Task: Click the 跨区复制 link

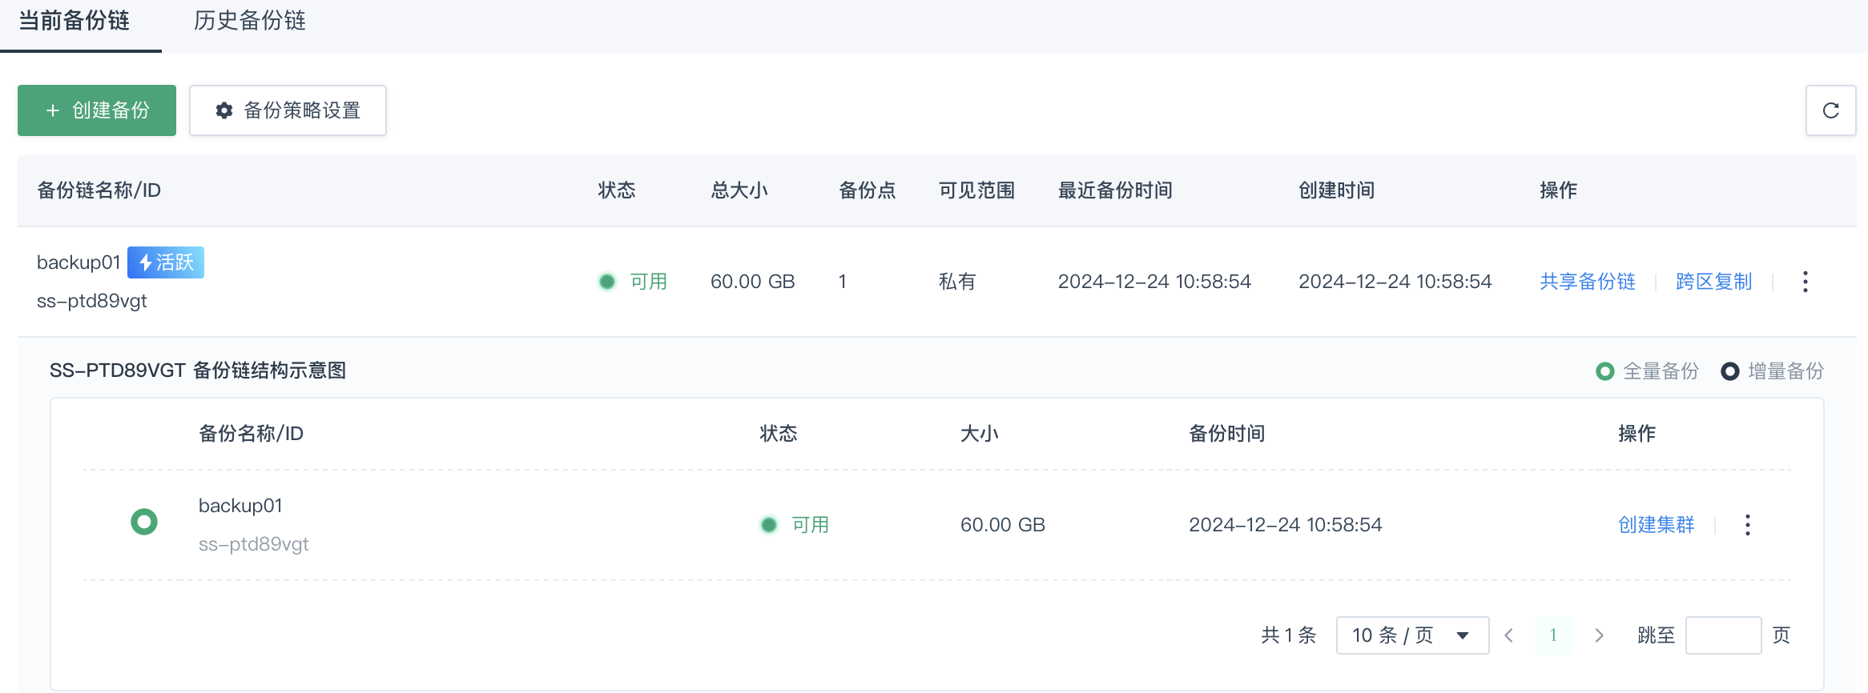Action: coord(1713,282)
